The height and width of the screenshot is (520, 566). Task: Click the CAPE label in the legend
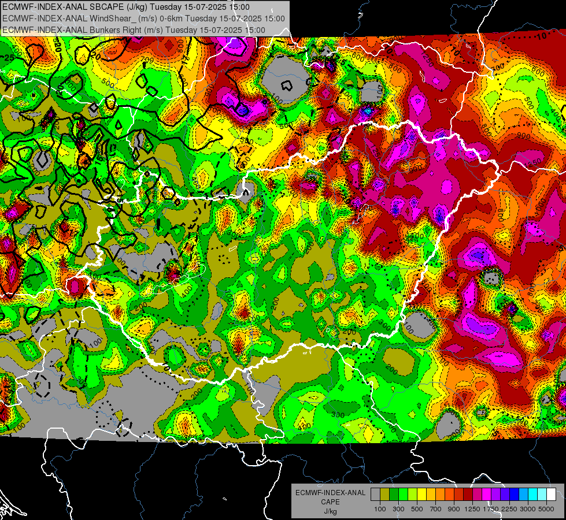(330, 502)
